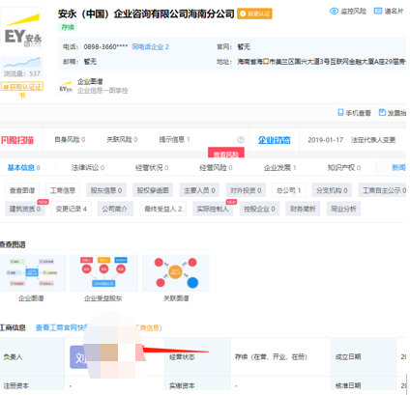
Task: Click the company name heading 安永（中国）企业咨询有限公司海南分公司
Action: [x=146, y=14]
